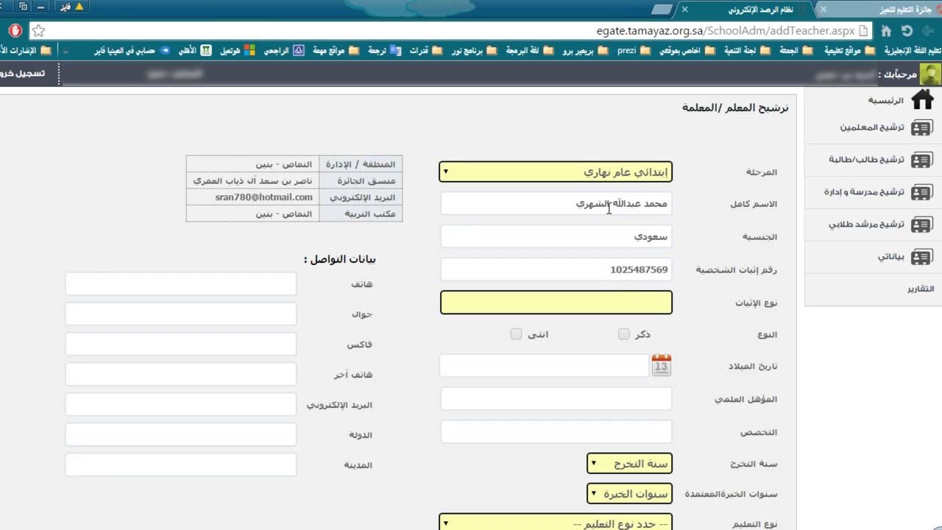942x530 pixels.
Task: Show hidden bookmarks via the overflow chevron
Action: 65,51
